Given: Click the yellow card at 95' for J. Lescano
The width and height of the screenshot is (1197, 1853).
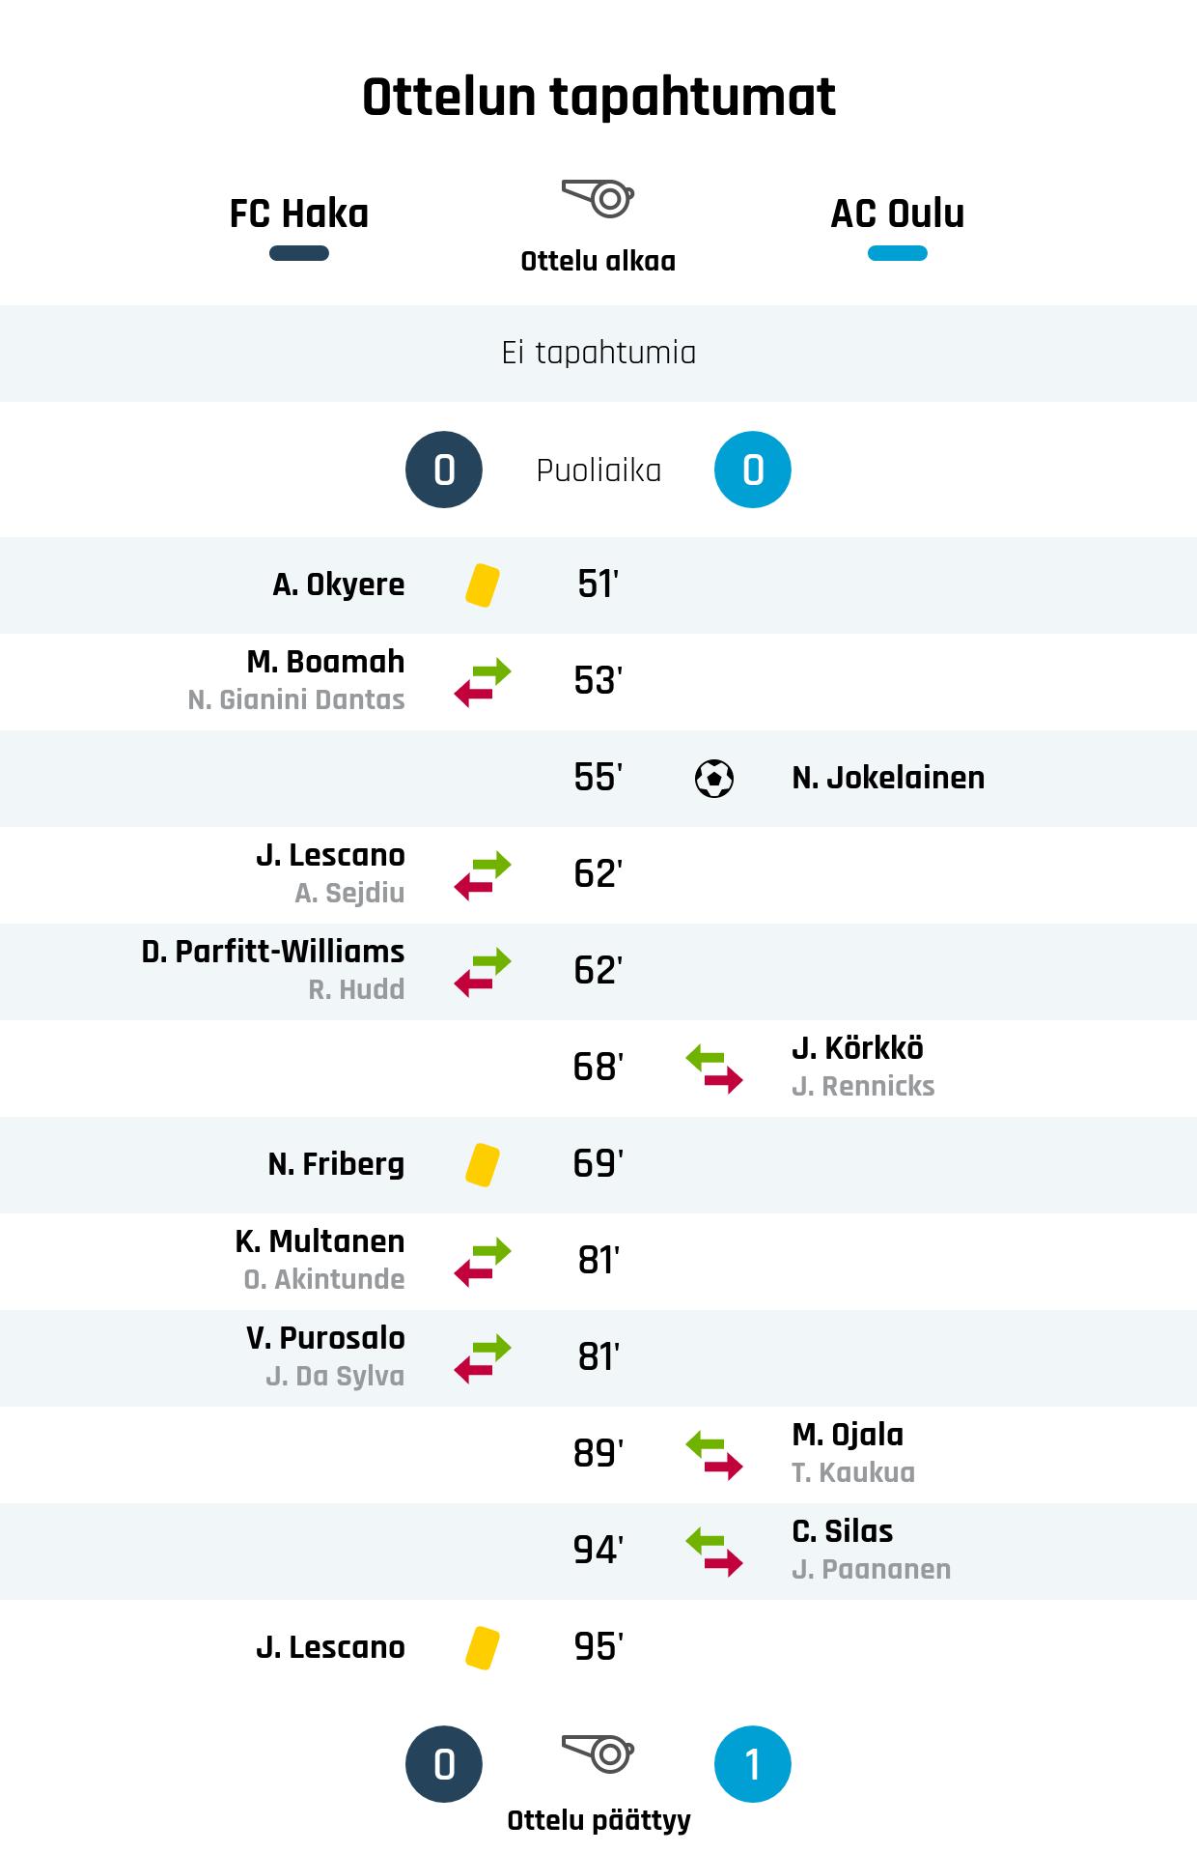Looking at the screenshot, I should 482,1648.
